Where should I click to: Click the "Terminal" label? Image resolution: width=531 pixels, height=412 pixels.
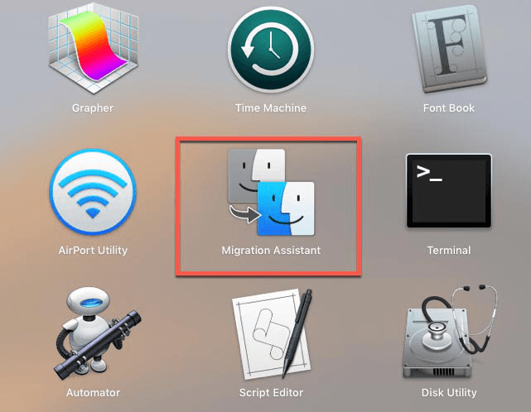click(x=449, y=251)
